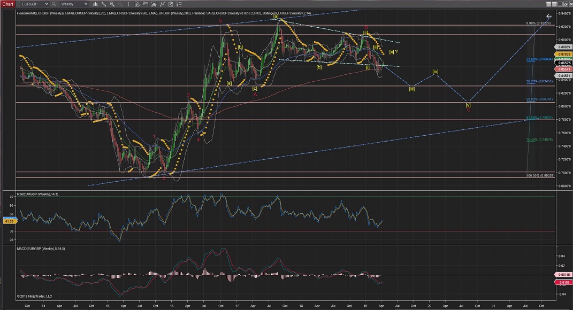This screenshot has width=573, height=310.
Task: Open the properties list icon
Action: 179,4
